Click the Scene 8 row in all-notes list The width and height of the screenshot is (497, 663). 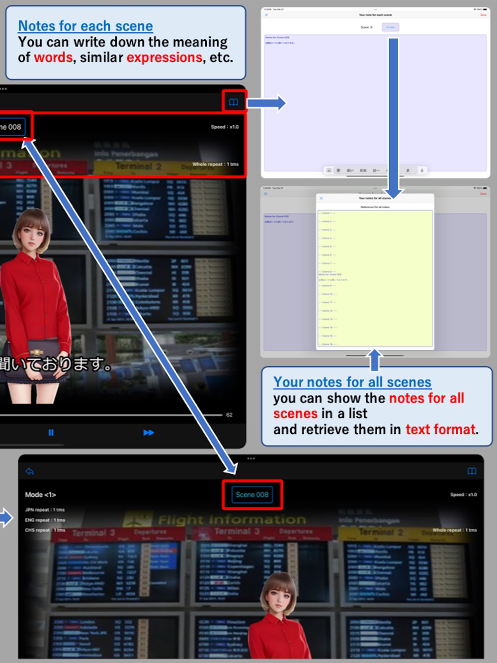click(328, 272)
